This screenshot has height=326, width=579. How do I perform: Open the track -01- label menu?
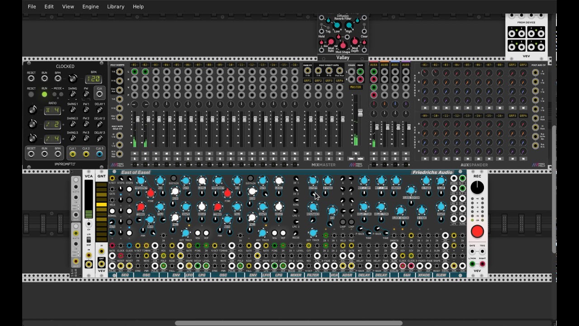pyautogui.click(x=134, y=65)
